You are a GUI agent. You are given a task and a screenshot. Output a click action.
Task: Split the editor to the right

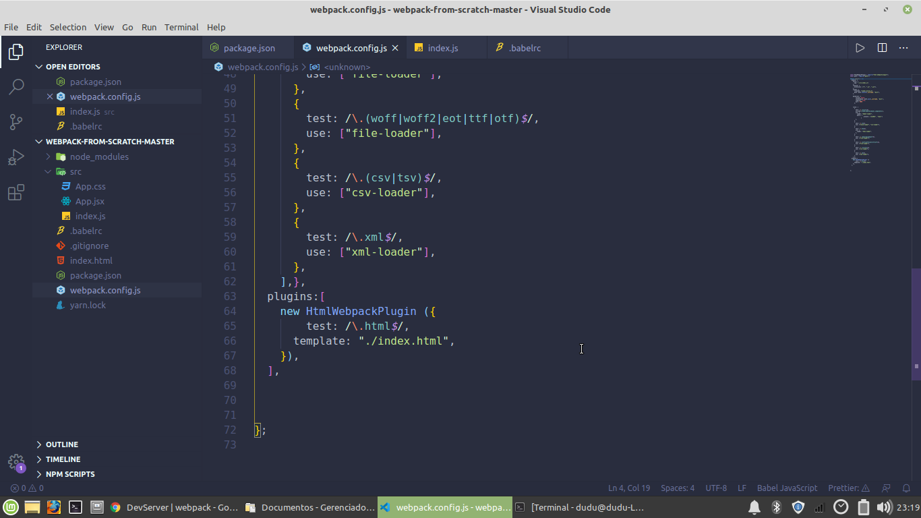882,48
